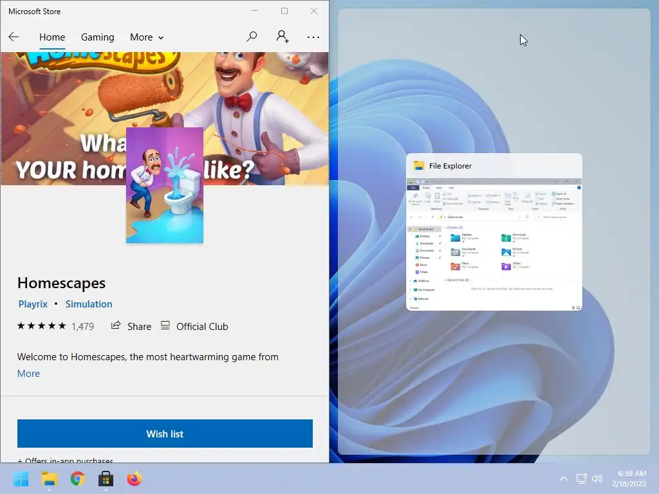This screenshot has height=494, width=659.
Task: Open the three-dot See more menu
Action: [x=313, y=37]
